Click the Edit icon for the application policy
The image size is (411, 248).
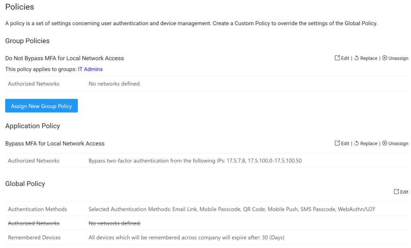pos(337,143)
